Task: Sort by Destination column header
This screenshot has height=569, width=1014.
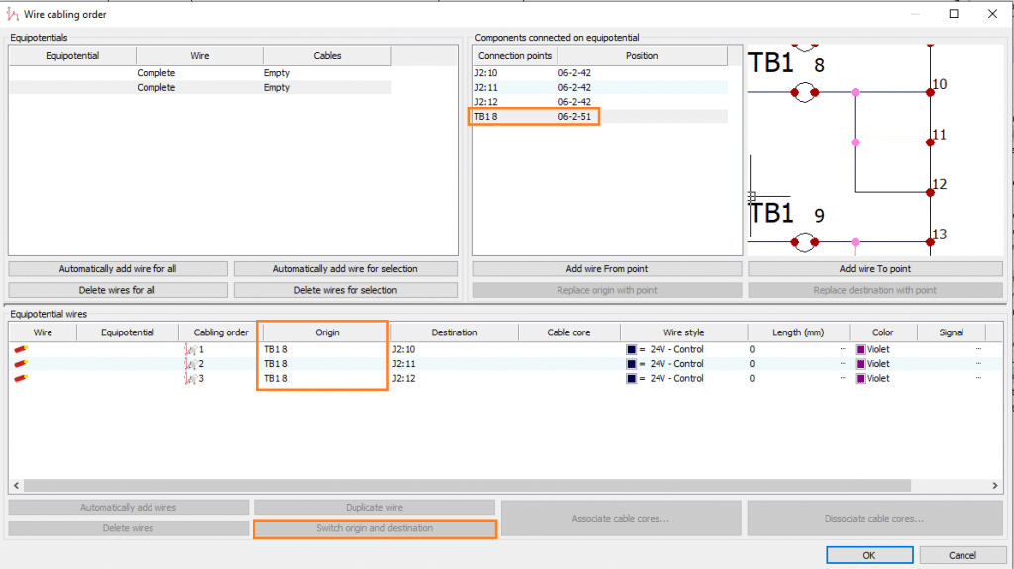Action: click(455, 332)
